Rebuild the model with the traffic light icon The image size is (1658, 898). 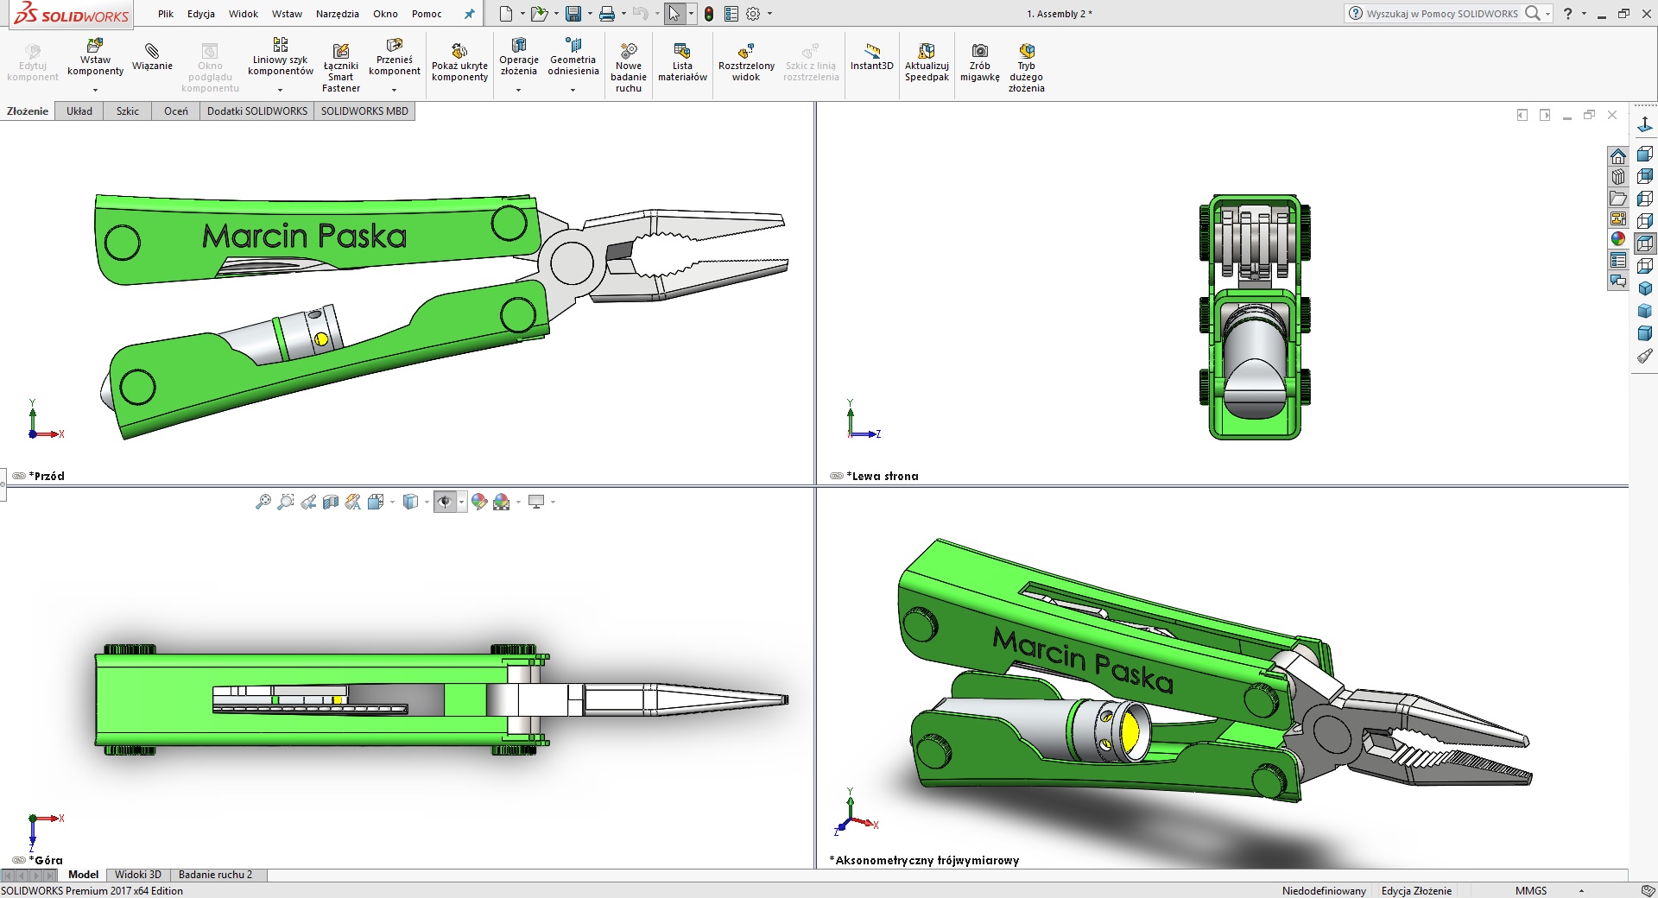pos(709,14)
